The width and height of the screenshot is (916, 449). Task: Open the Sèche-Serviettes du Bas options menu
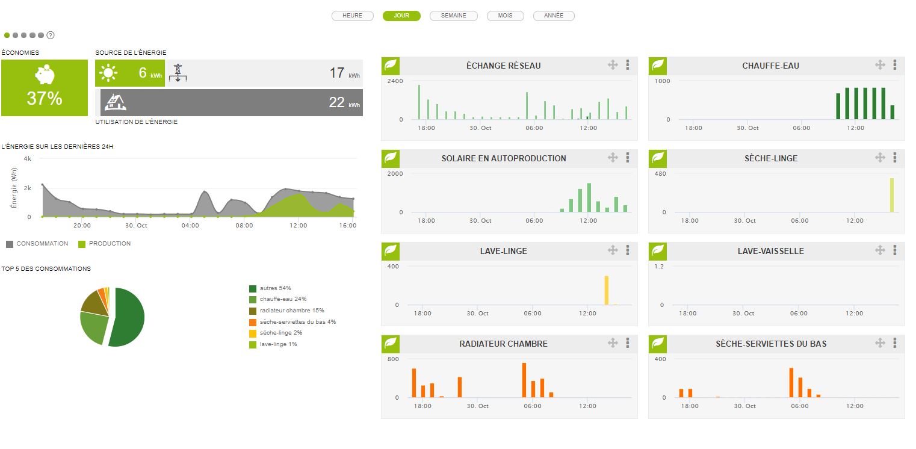pyautogui.click(x=895, y=343)
